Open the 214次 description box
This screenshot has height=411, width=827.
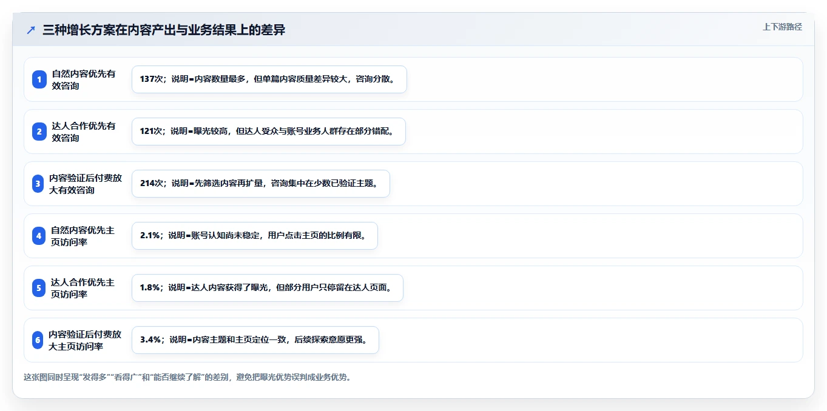(x=261, y=184)
